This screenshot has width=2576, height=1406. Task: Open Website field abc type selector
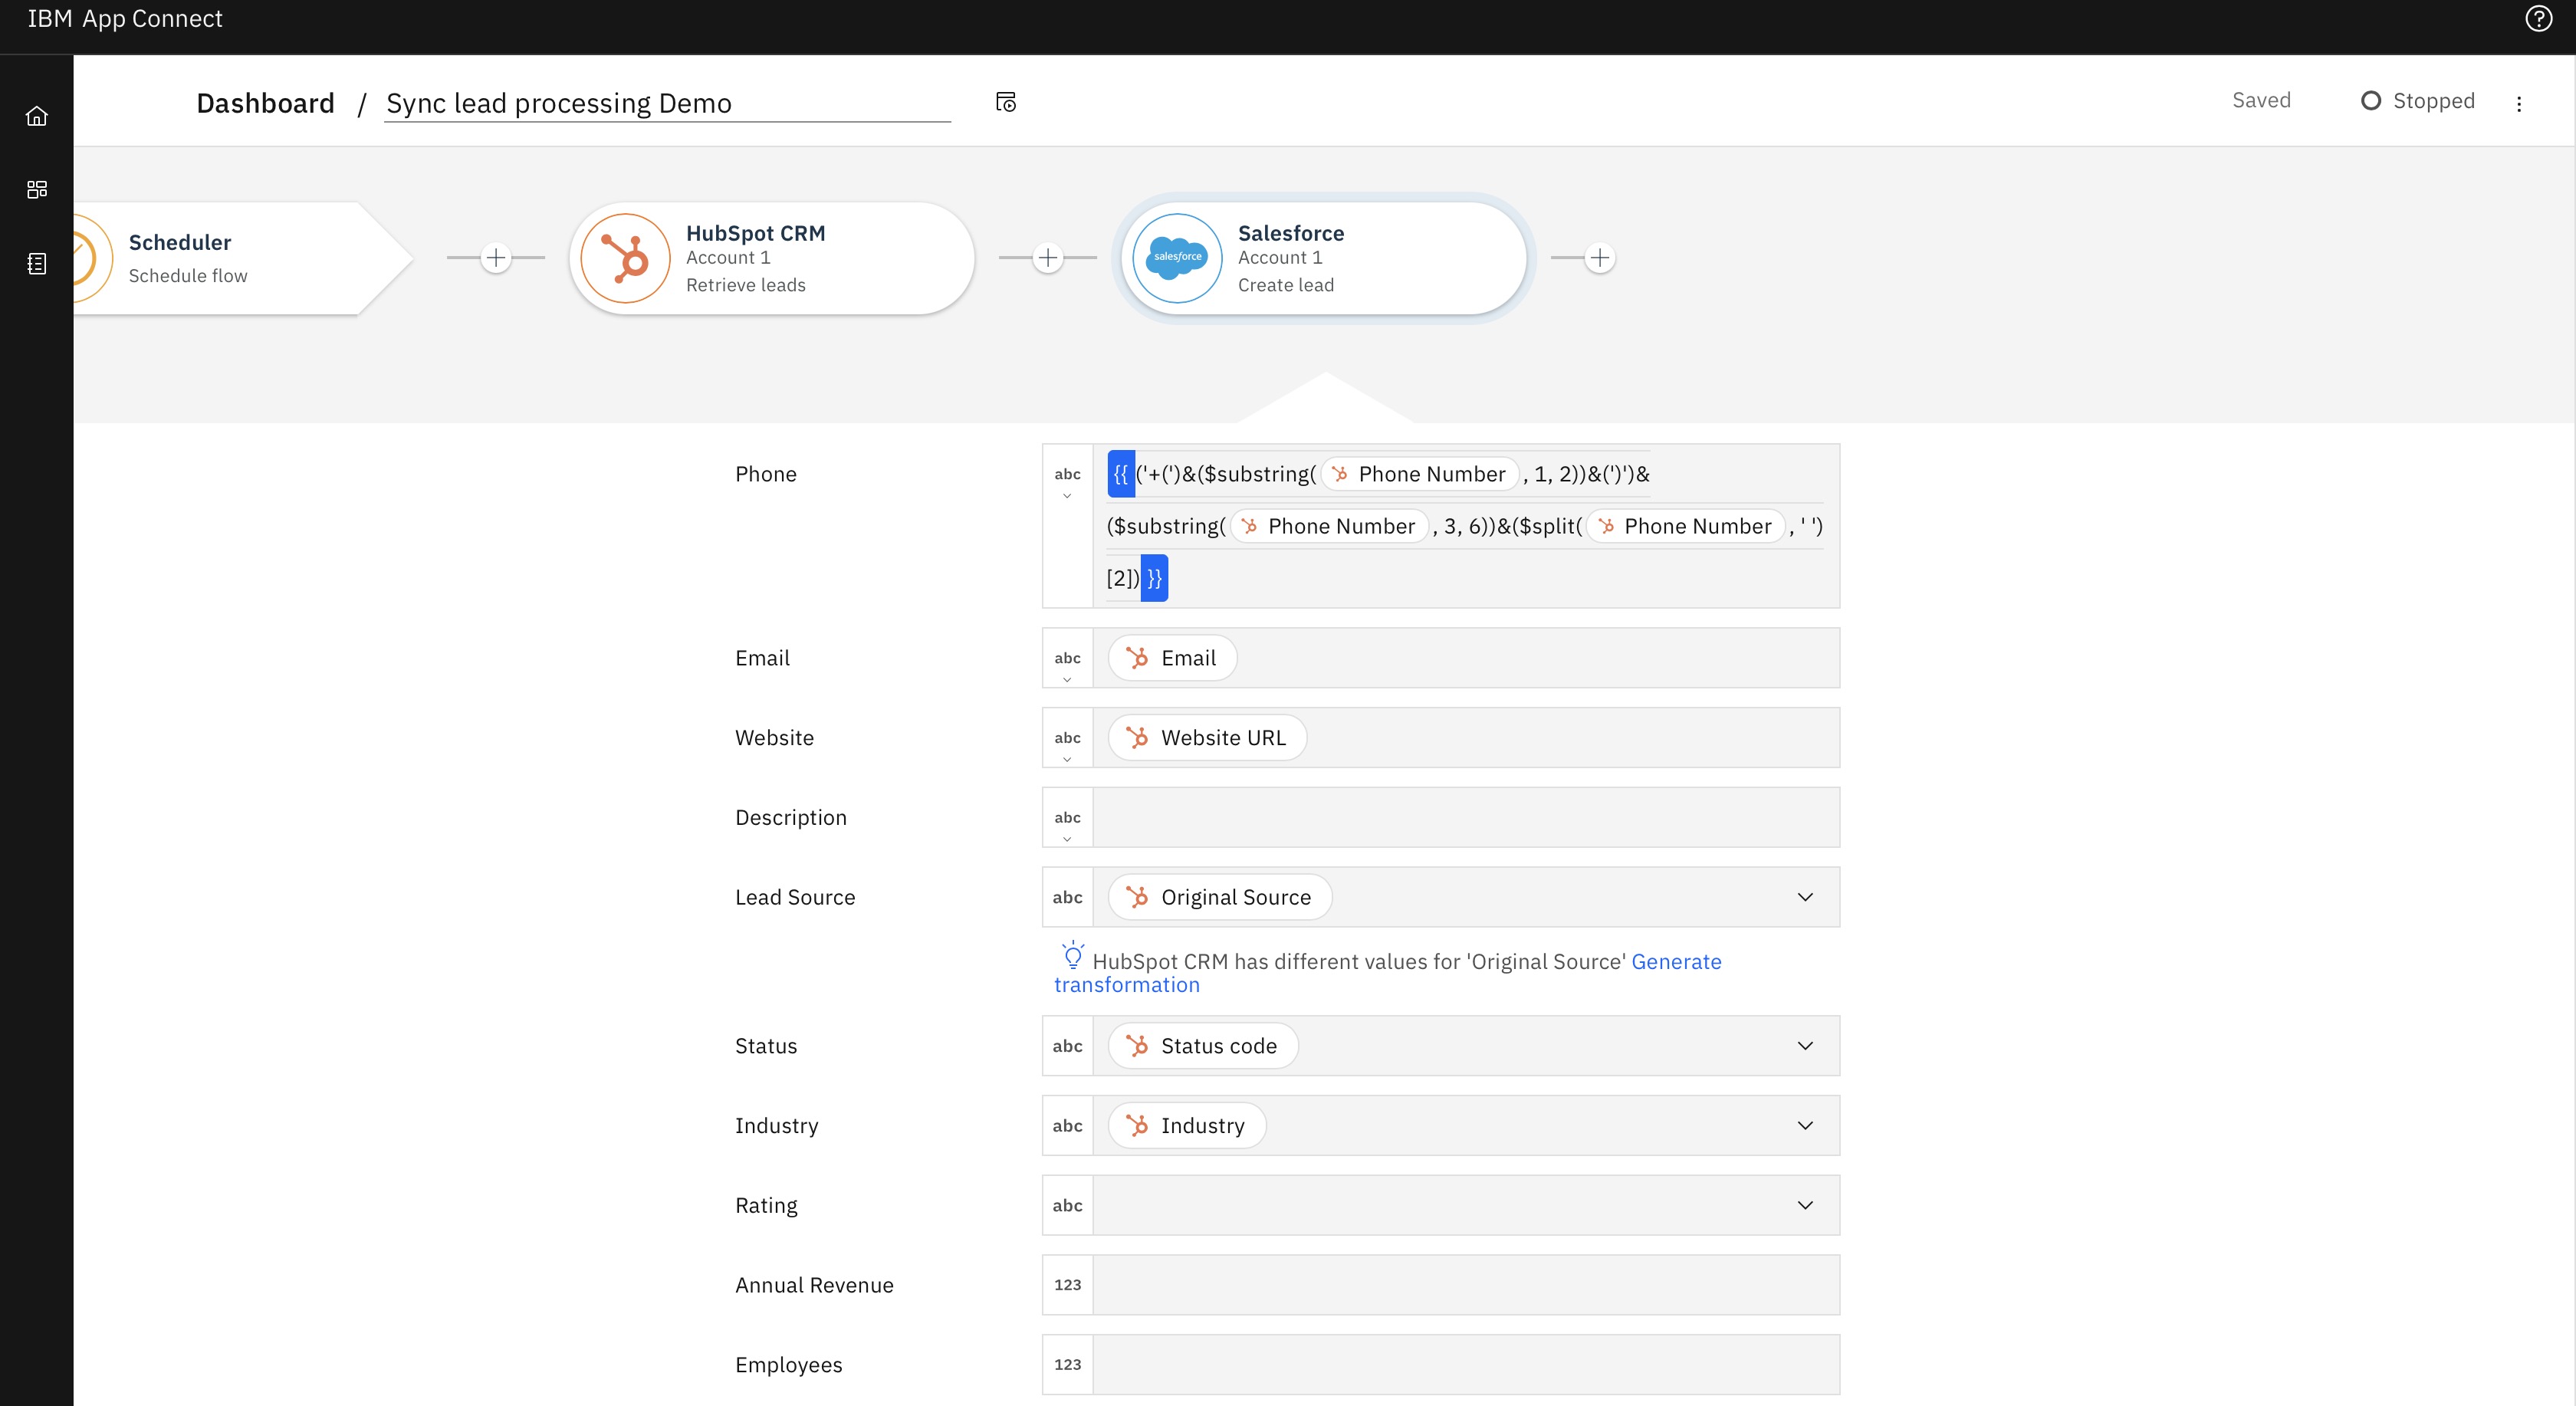click(1067, 738)
